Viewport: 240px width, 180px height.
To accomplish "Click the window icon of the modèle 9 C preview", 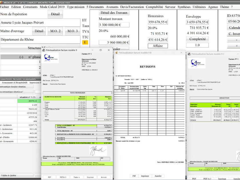I will 189,54.
